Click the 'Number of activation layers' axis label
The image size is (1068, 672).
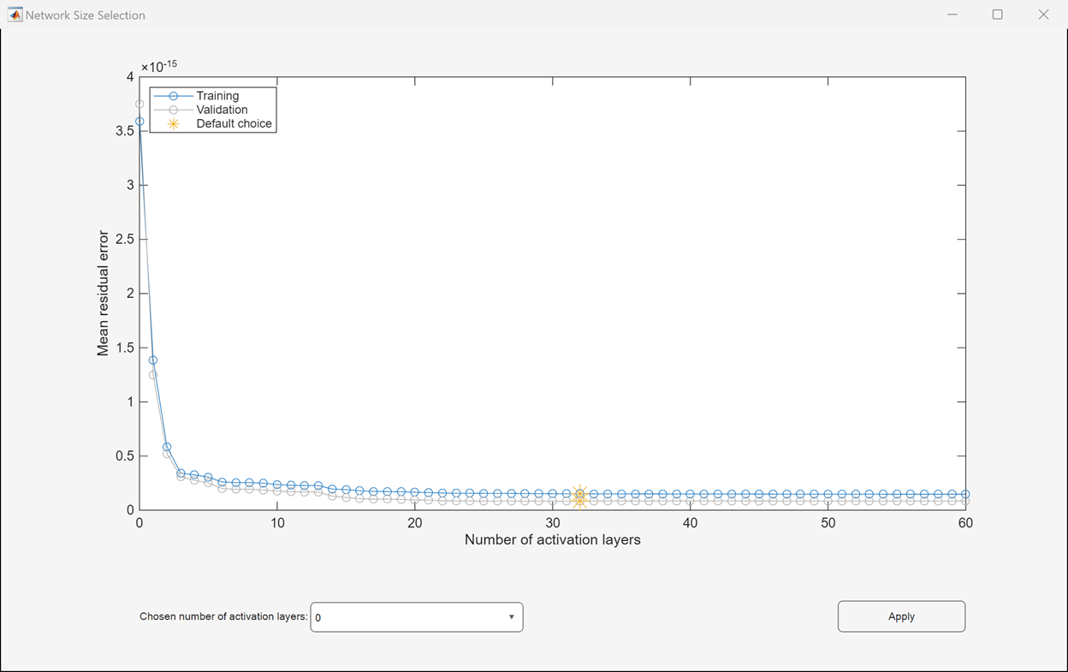tap(552, 540)
